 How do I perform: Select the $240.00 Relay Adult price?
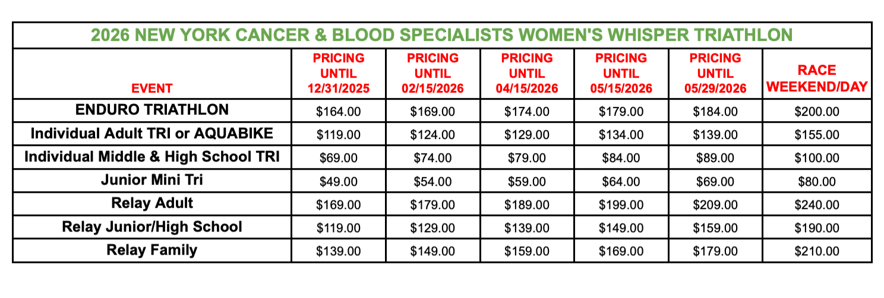point(817,205)
